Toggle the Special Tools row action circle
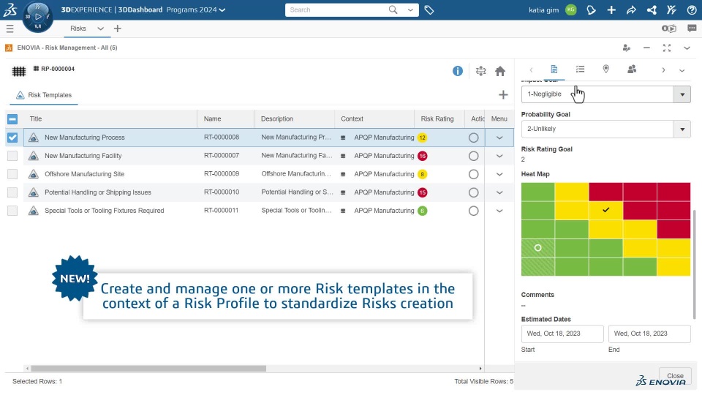This screenshot has width=702, height=395. click(473, 211)
